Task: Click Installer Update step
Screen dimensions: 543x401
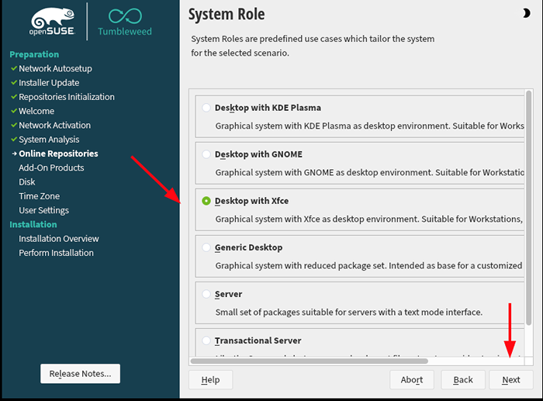Action: coord(49,83)
